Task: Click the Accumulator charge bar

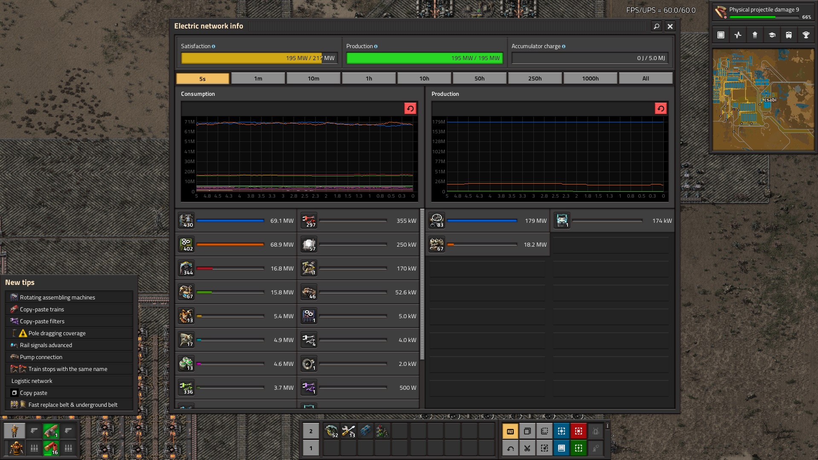Action: [590, 58]
